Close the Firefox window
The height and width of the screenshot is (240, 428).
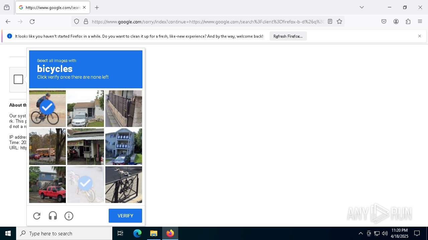(420, 7)
